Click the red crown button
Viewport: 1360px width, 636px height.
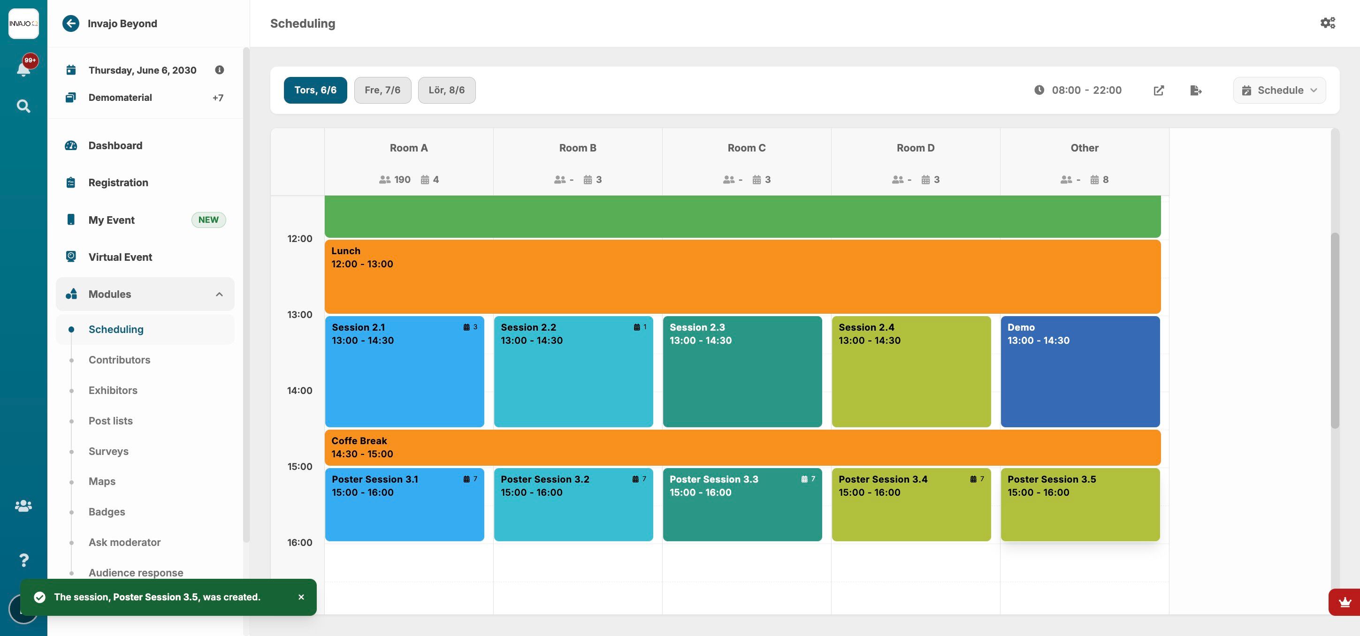point(1344,602)
